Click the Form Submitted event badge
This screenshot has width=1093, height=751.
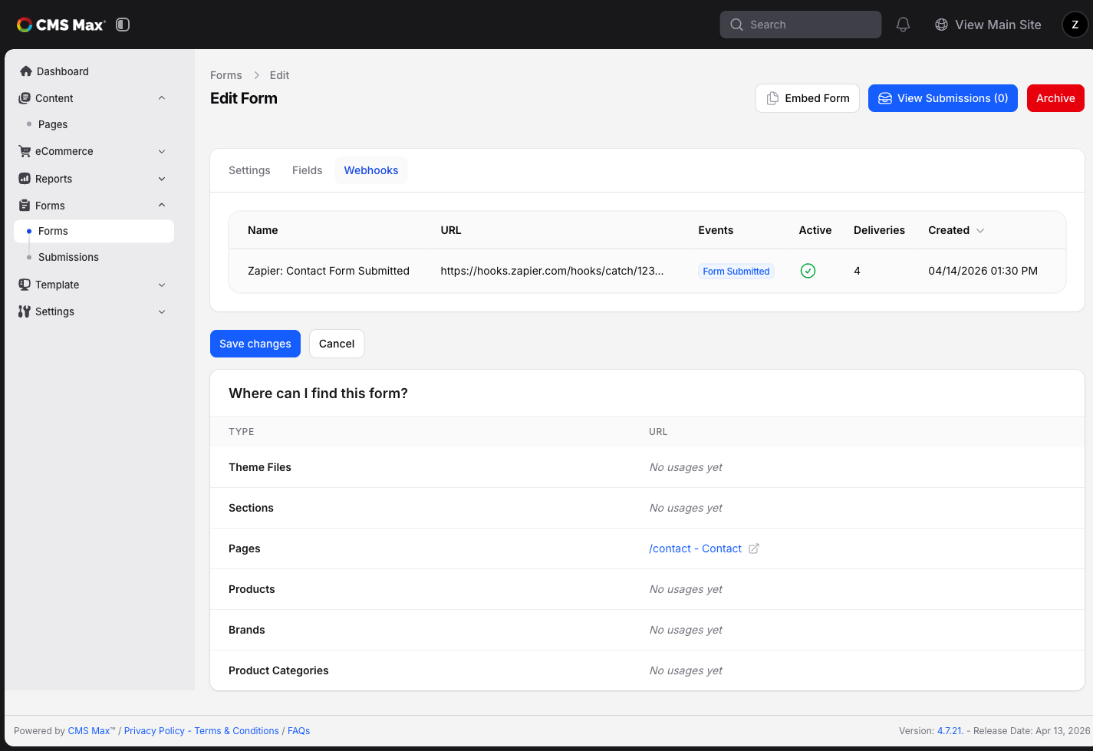(x=736, y=271)
